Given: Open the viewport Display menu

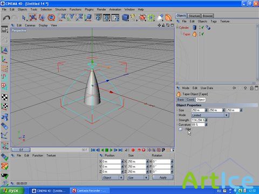Looking at the screenshot, I should [x=43, y=25].
